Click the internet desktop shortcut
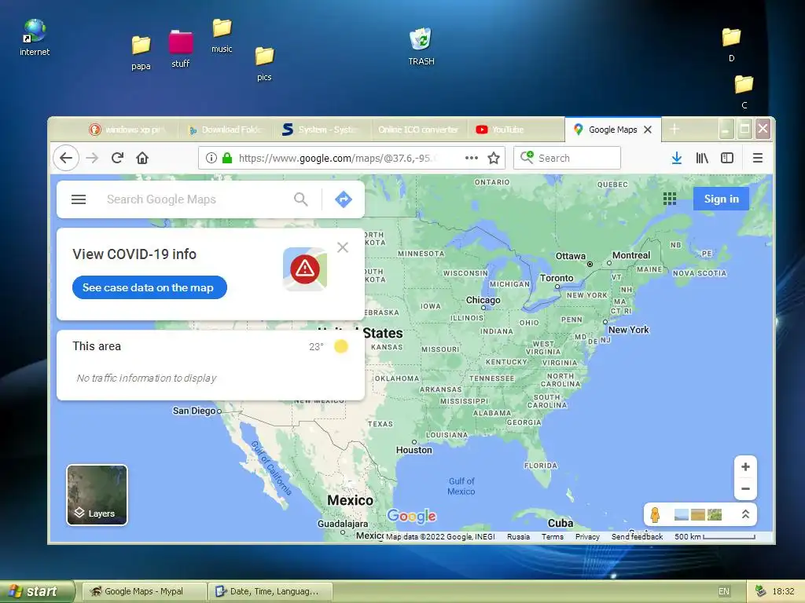Screen dimensions: 805x603 [x=35, y=38]
